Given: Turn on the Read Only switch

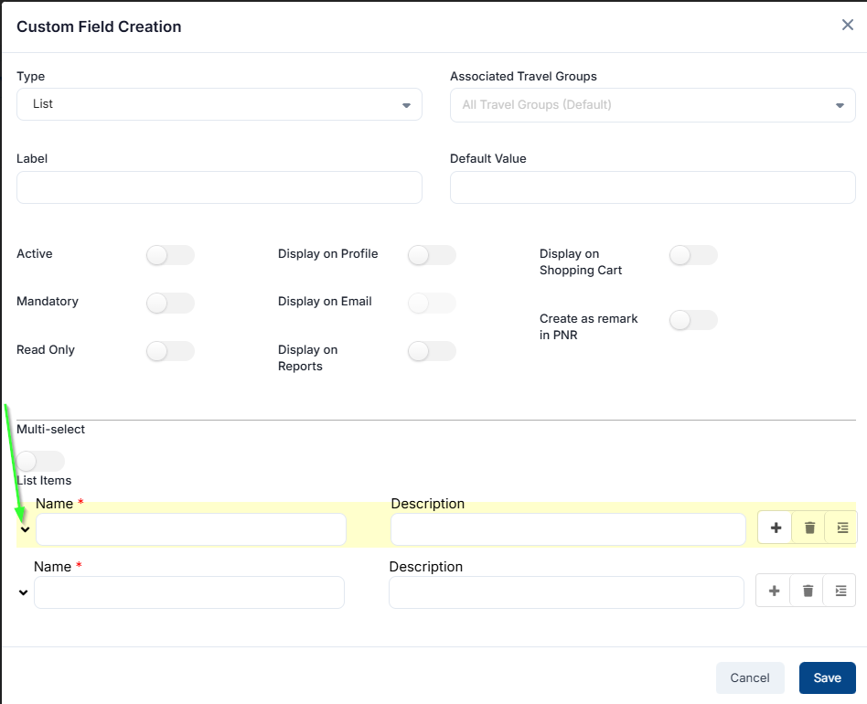Looking at the screenshot, I should click(x=170, y=351).
